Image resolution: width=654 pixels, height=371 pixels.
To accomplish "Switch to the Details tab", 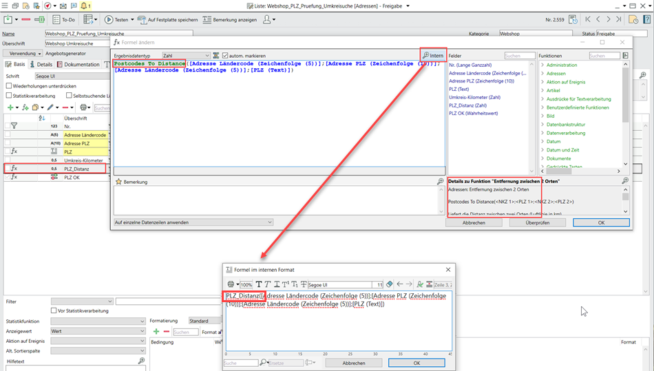I will pos(40,65).
